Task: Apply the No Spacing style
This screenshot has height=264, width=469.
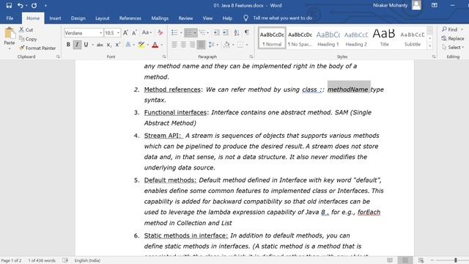Action: point(300,37)
